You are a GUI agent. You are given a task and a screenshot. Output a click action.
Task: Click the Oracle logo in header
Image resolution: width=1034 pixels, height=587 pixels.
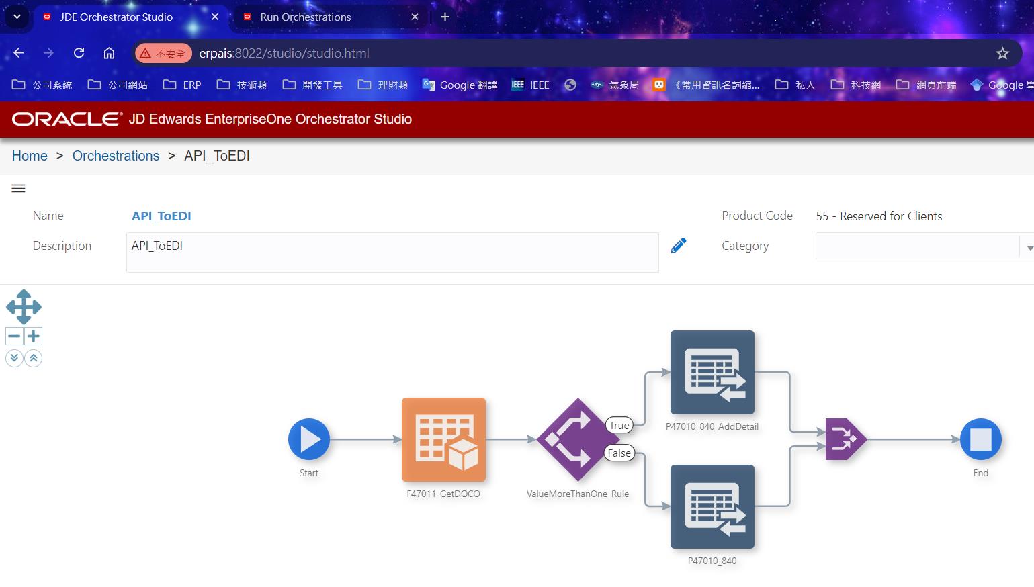pos(67,119)
